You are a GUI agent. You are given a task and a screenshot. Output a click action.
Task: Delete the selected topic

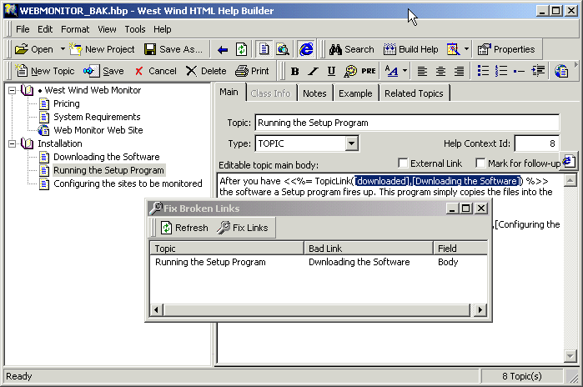coord(206,71)
